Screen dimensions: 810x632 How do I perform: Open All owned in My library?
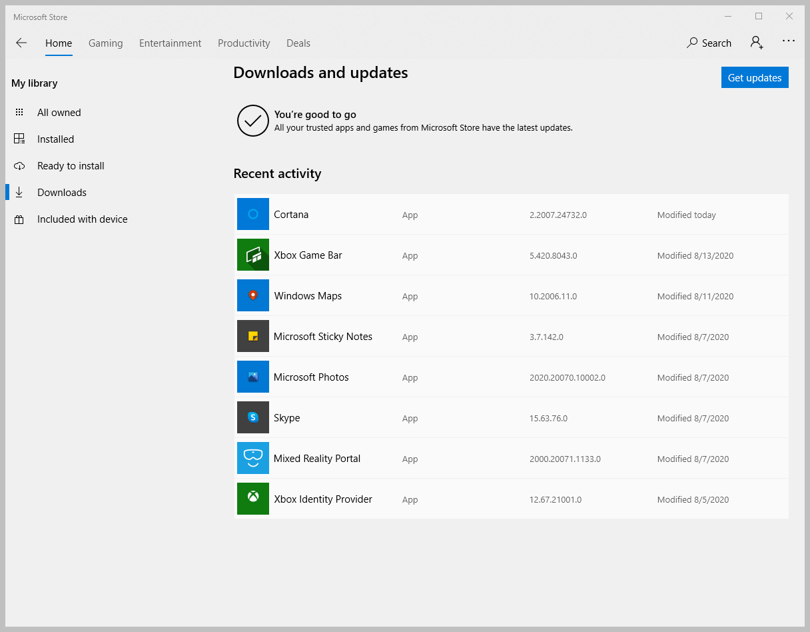tap(59, 113)
